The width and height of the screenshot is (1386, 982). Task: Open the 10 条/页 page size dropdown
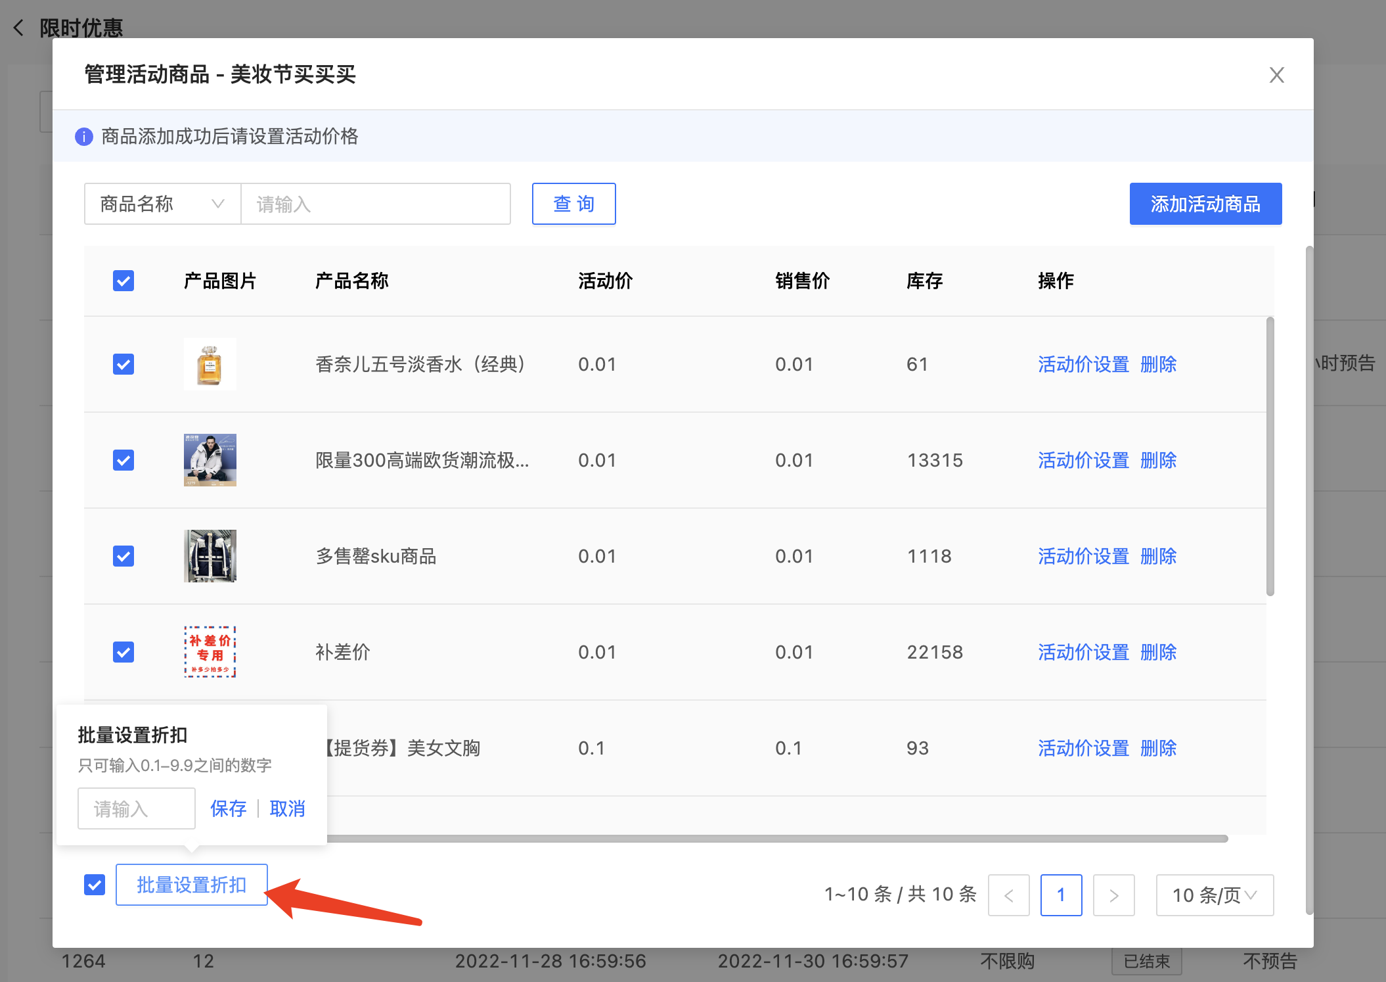1215,895
